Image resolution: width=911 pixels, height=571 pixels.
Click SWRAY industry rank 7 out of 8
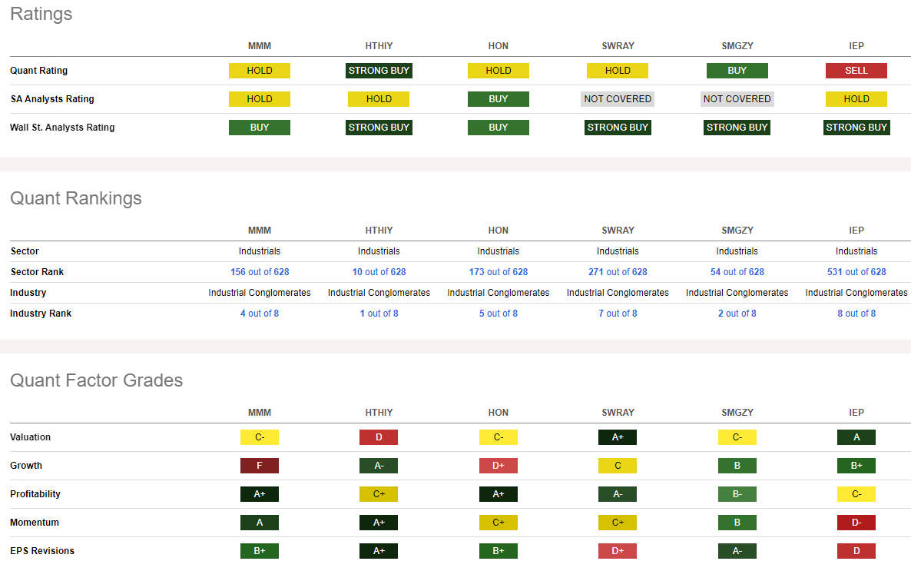[618, 314]
